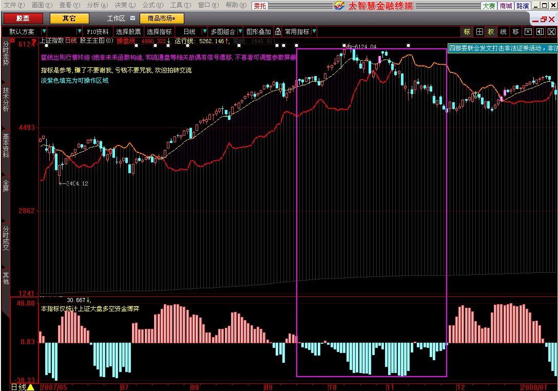Toggle the 权 adjustment icon
This screenshot has height=391, width=558.
491,32
